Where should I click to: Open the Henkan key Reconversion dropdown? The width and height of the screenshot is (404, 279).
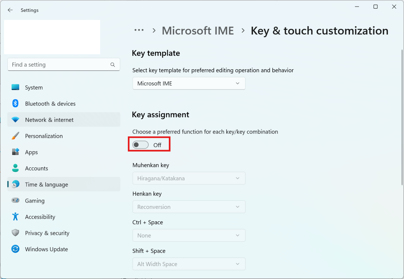point(189,207)
